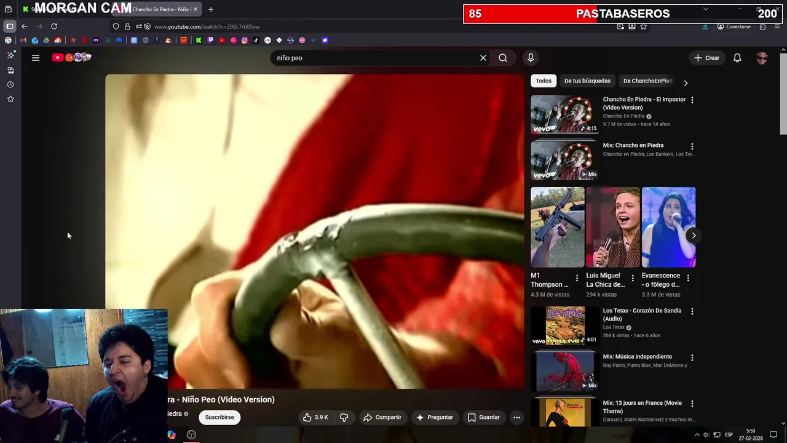Select the 'Todos' filter chip

(544, 81)
